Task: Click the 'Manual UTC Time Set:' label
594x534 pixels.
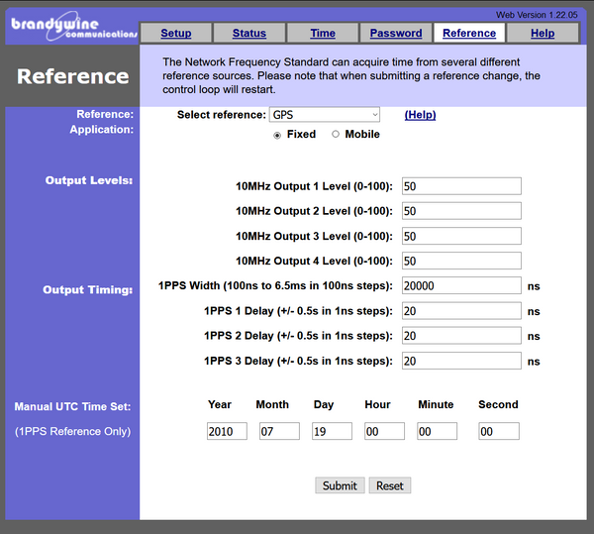Action: click(72, 406)
